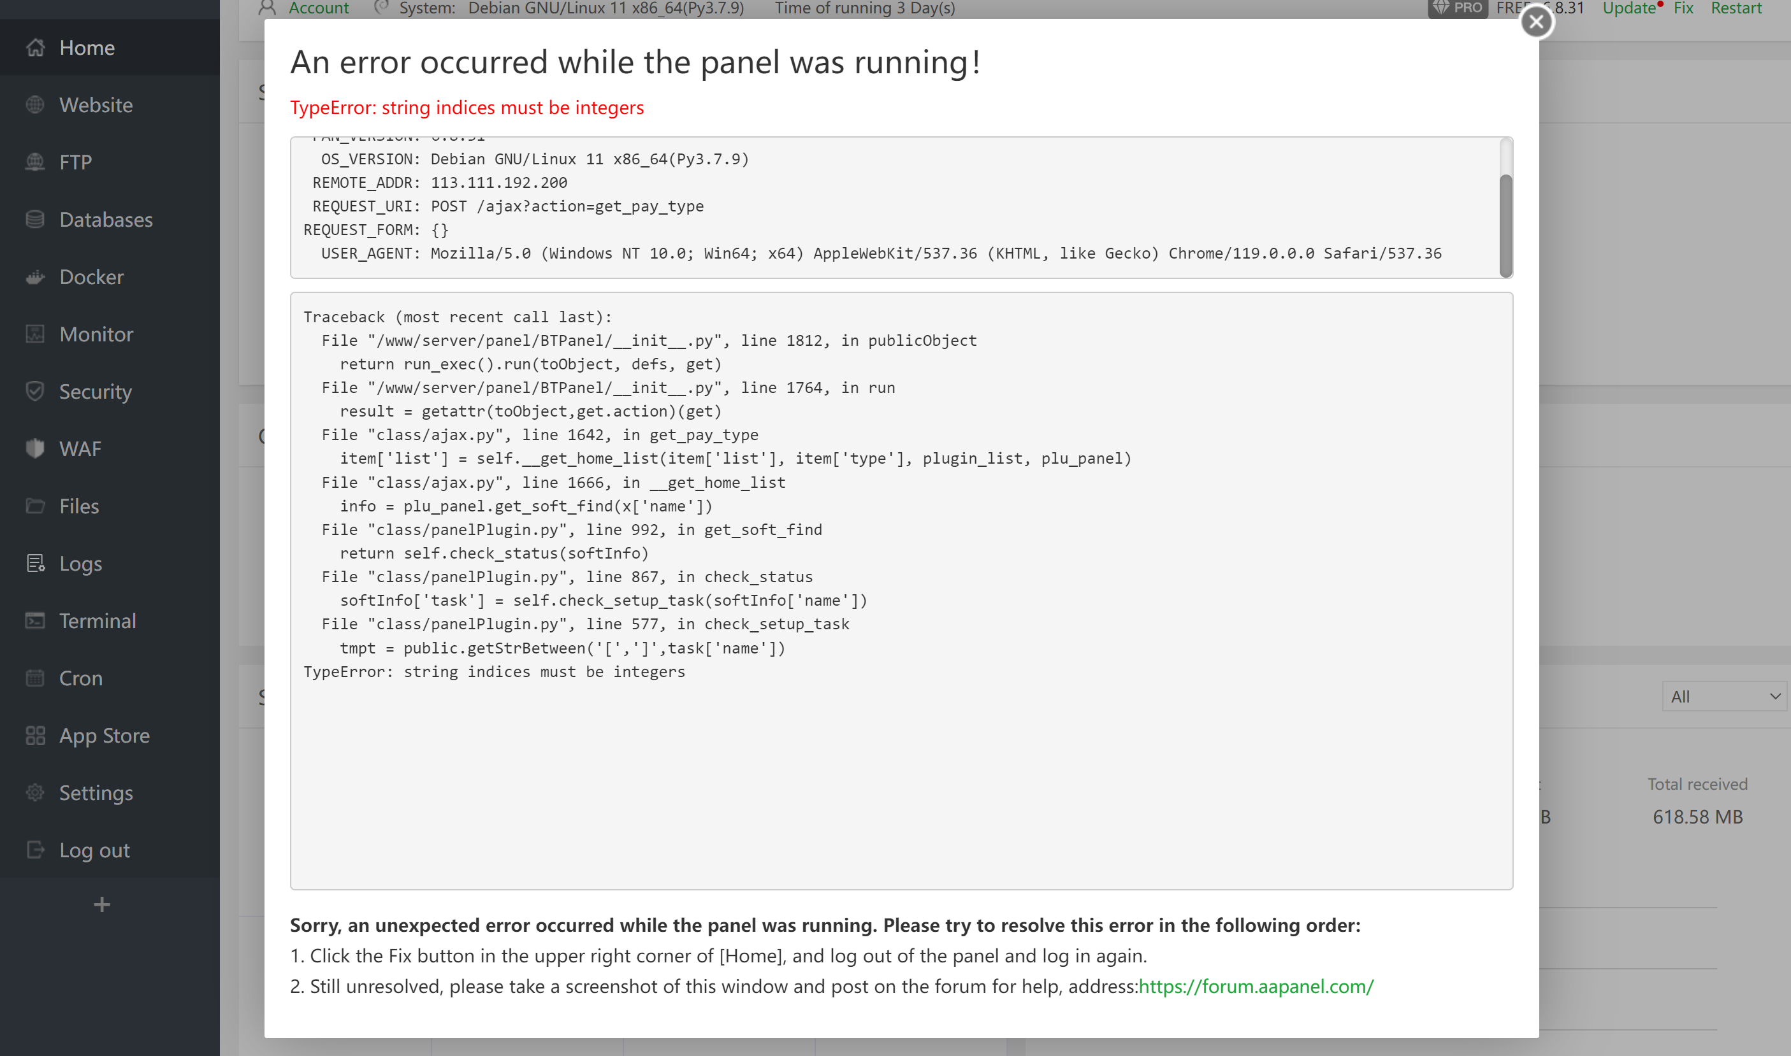Open the Security page
The width and height of the screenshot is (1791, 1056).
point(95,391)
